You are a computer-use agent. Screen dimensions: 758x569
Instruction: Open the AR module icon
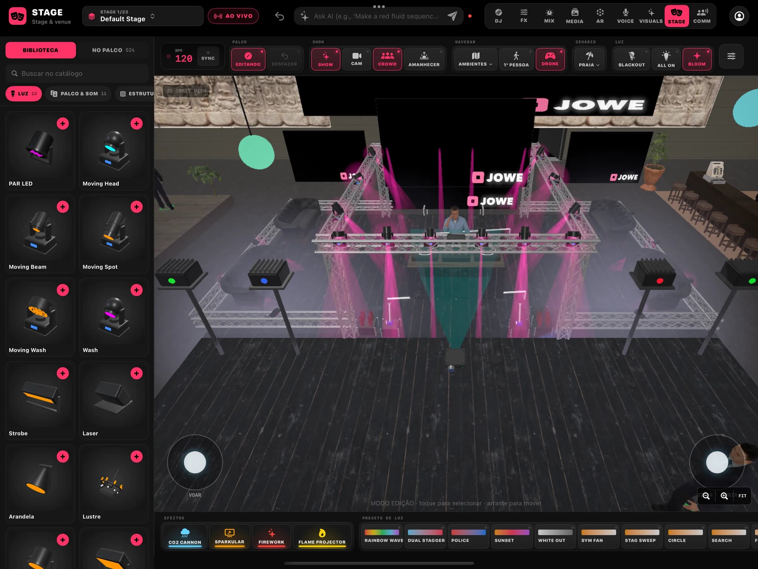600,16
